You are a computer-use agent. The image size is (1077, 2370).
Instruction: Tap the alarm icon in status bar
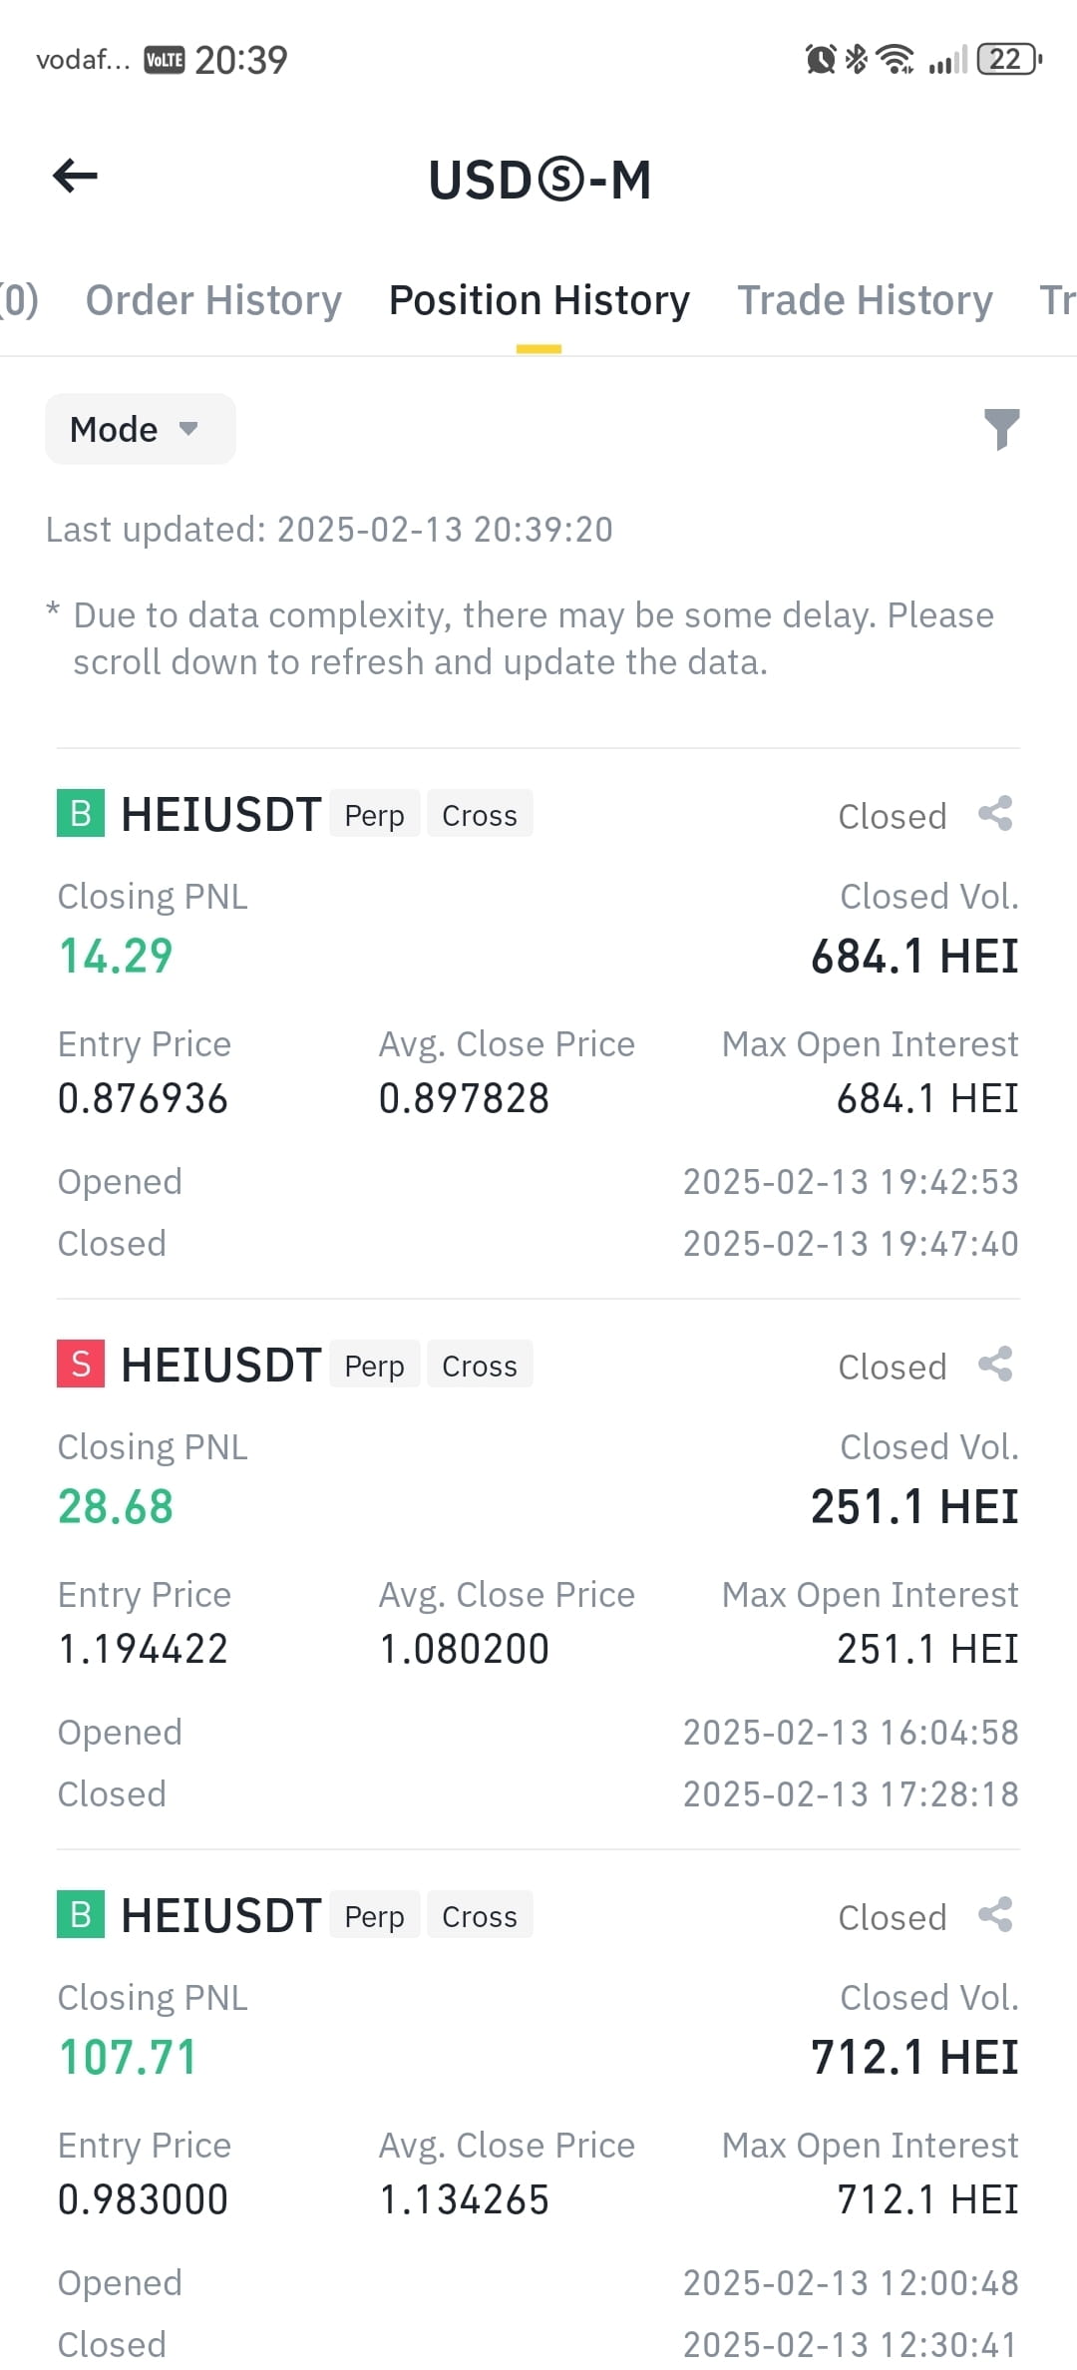point(821,60)
